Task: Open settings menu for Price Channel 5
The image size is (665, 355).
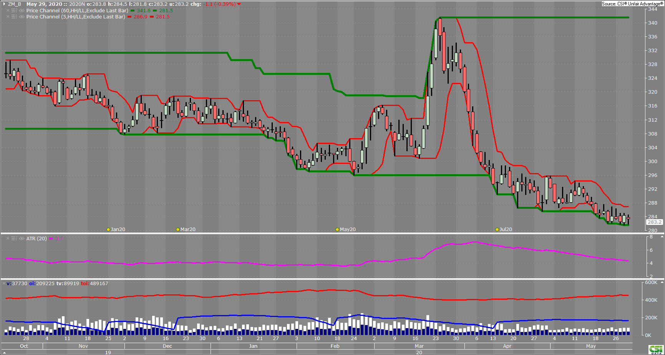Action: point(14,17)
